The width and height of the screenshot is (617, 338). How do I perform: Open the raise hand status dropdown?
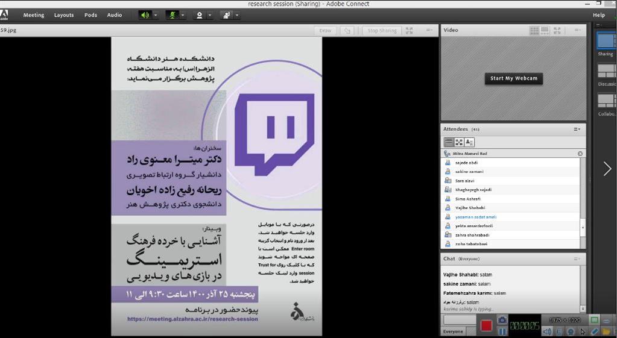coord(237,15)
